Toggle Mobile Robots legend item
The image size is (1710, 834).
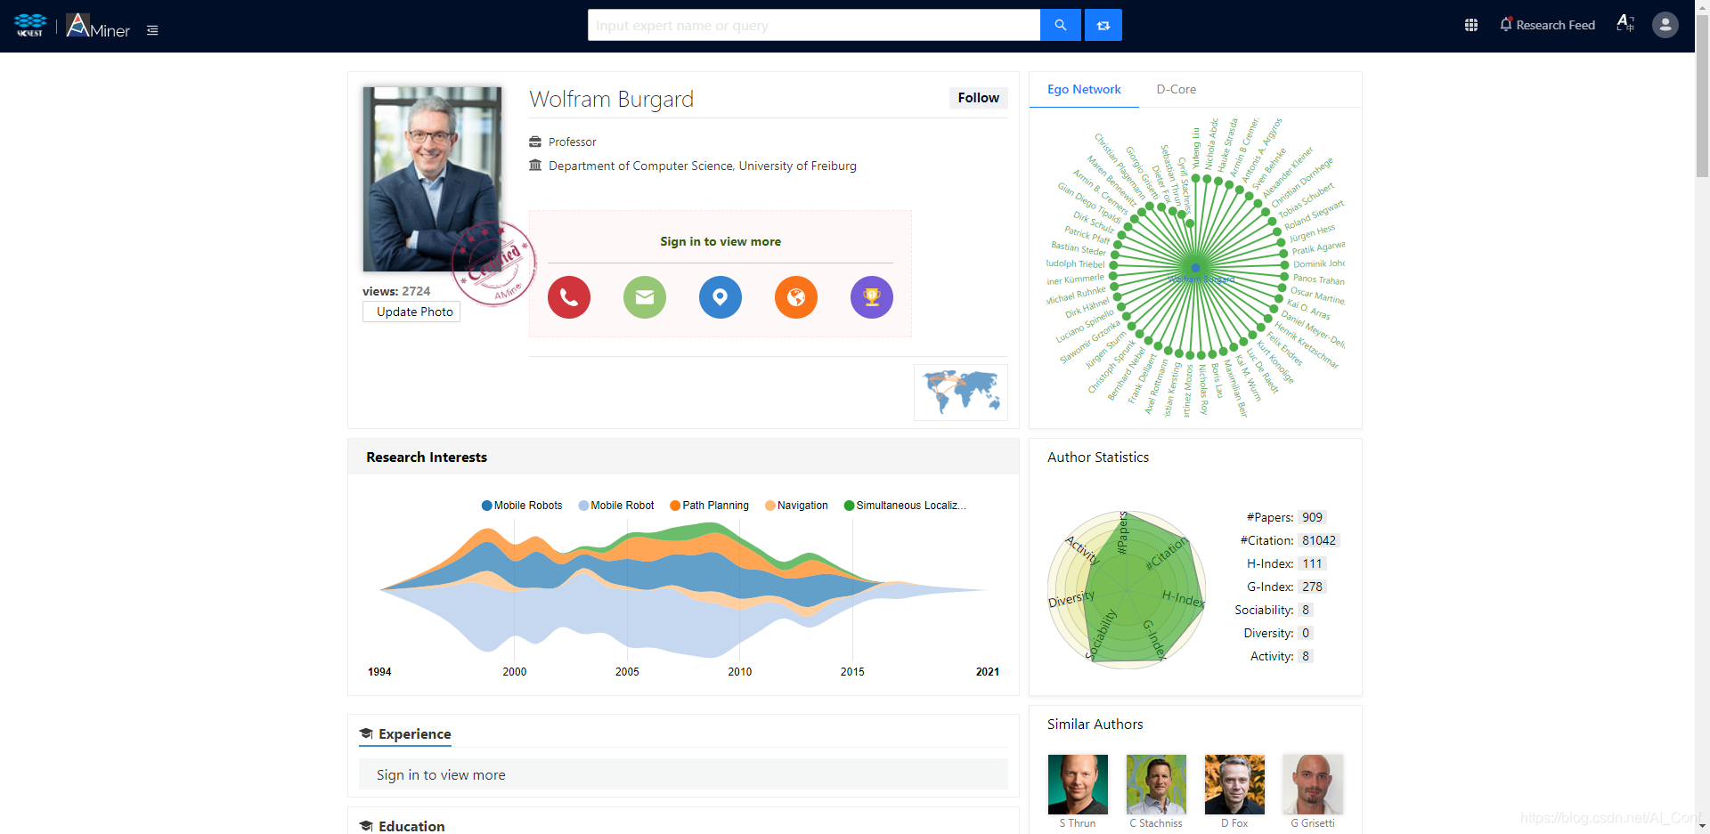coord(522,506)
